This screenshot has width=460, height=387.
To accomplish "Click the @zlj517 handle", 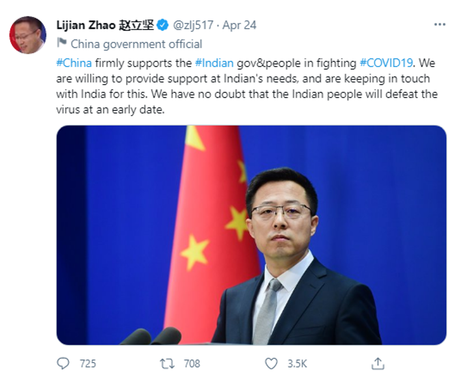I will (x=193, y=25).
